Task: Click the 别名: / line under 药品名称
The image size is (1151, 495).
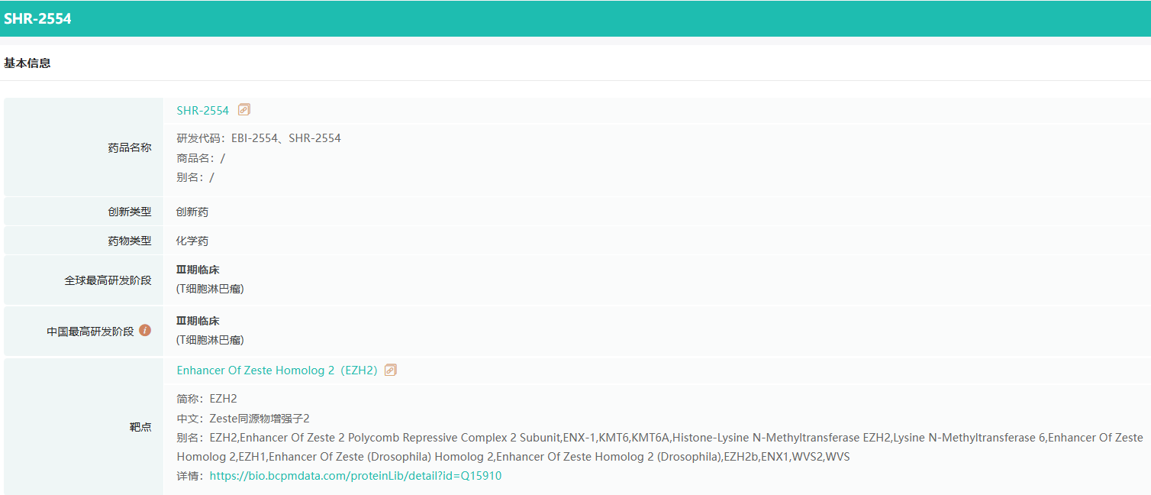Action: (x=195, y=177)
